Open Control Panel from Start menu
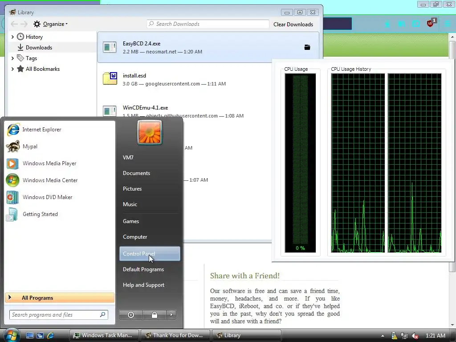 tap(150, 254)
